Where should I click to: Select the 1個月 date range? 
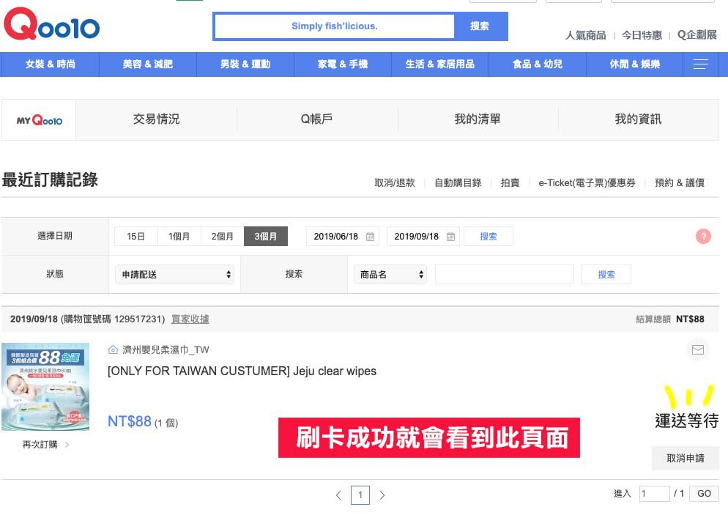179,237
